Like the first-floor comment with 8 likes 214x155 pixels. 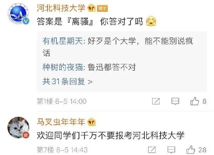(x=194, y=101)
